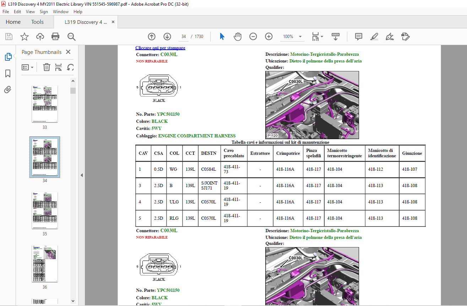Switch to the Home tab
The height and width of the screenshot is (306, 467).
tap(13, 22)
